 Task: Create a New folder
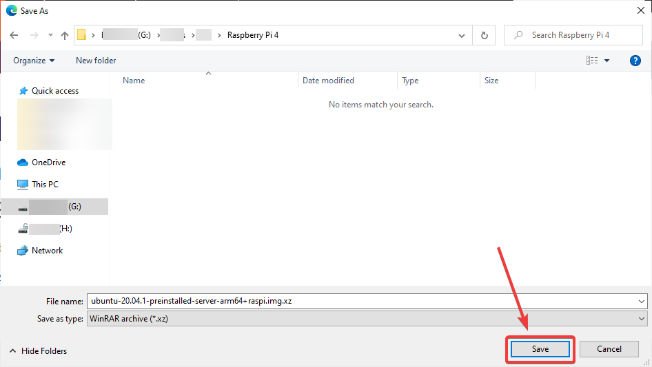[x=96, y=61]
